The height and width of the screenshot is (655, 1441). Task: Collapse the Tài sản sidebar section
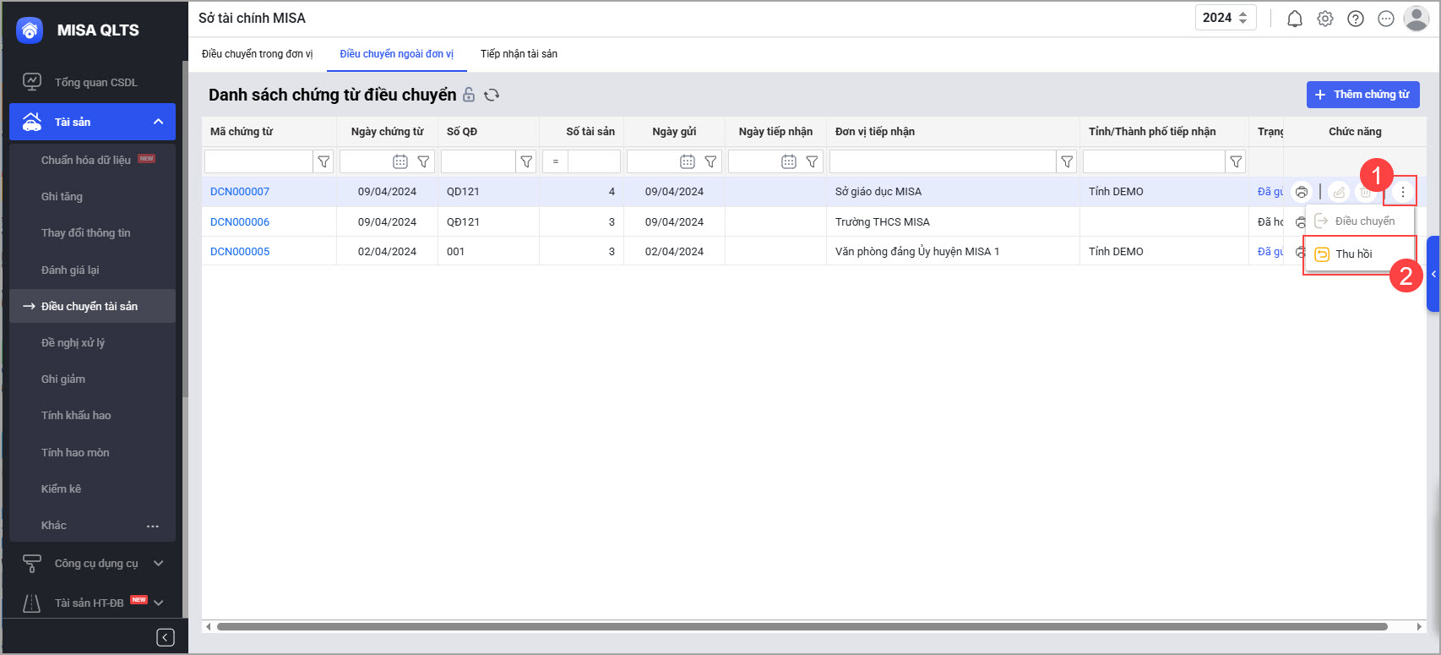[158, 122]
